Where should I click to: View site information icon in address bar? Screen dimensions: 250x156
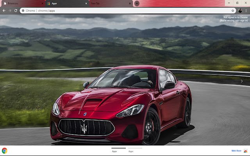coord(23,11)
